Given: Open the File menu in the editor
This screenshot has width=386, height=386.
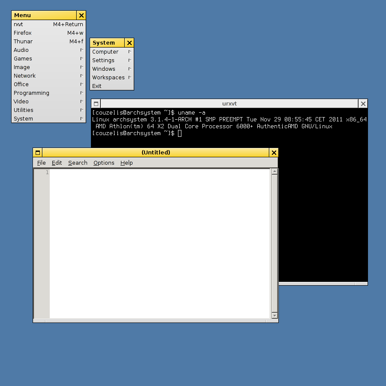Looking at the screenshot, I should [41, 163].
